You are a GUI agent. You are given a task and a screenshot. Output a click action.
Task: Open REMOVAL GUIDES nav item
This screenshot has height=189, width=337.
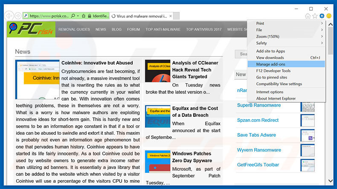click(x=74, y=29)
